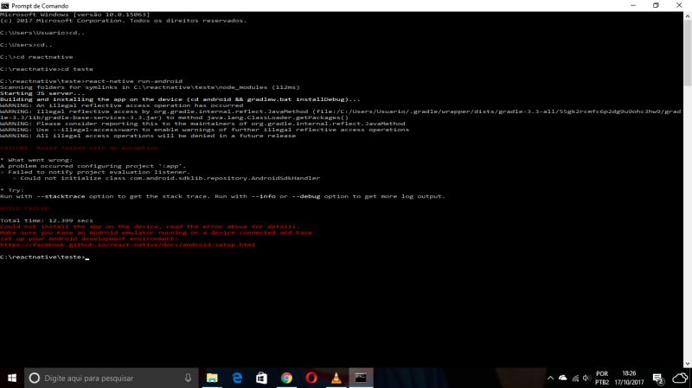Viewport: 692px width, 388px height.
Task: Activate the microphone icon in search box
Action: pos(188,378)
